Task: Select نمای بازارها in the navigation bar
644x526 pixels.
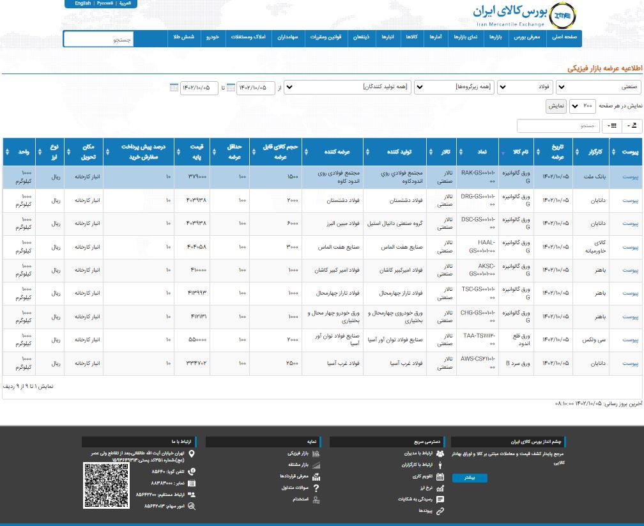Action: [466, 38]
